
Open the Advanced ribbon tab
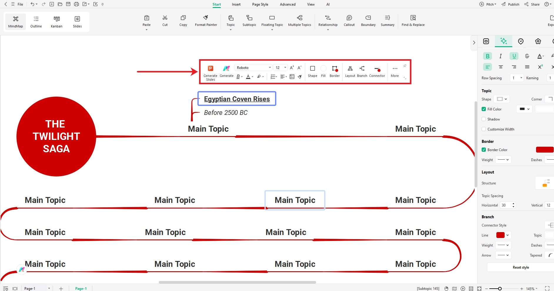tap(288, 4)
